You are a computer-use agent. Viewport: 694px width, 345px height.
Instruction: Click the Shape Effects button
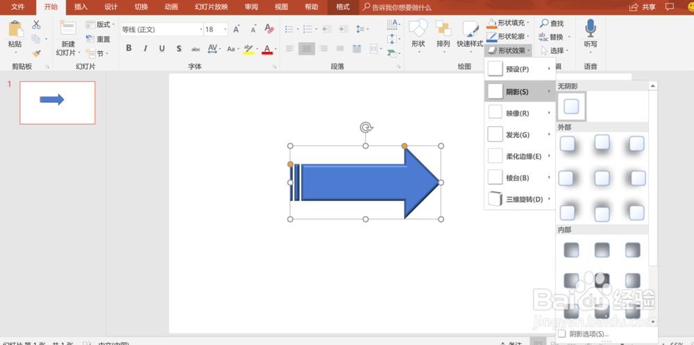(x=508, y=51)
